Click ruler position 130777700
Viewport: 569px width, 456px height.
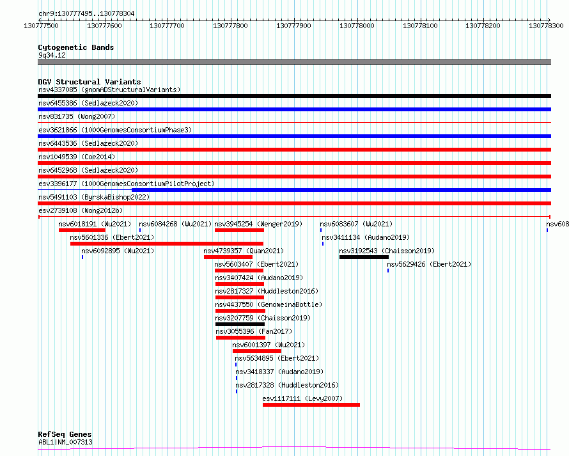click(x=168, y=26)
